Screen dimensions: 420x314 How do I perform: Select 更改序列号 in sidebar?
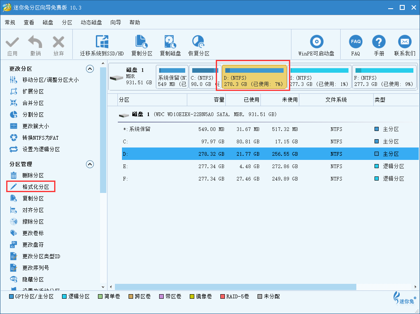pos(29,268)
